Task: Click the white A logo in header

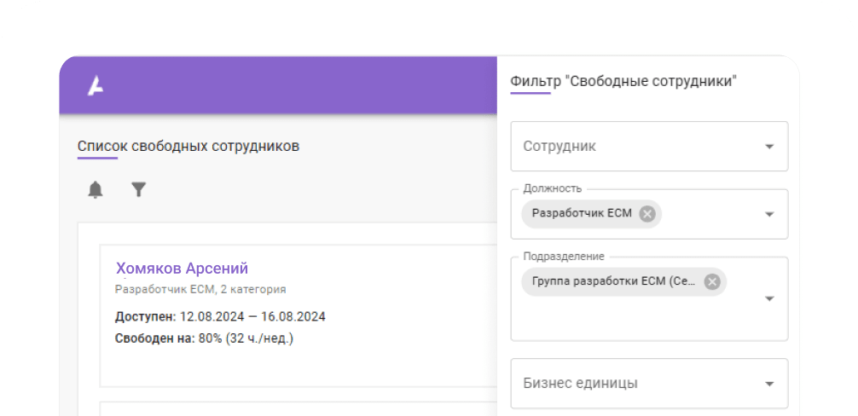Action: pos(96,86)
